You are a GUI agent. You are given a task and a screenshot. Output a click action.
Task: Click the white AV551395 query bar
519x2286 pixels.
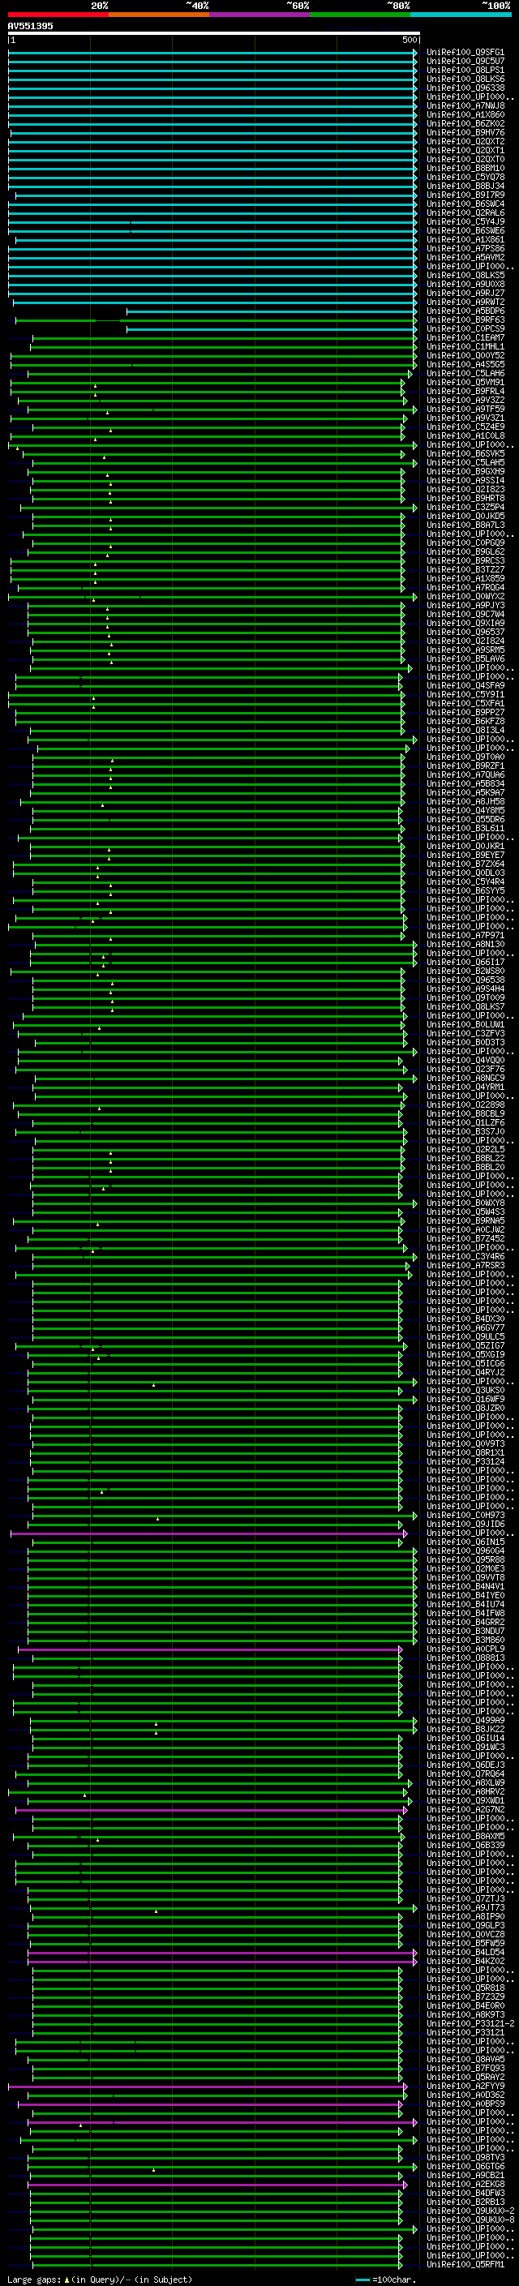214,34
